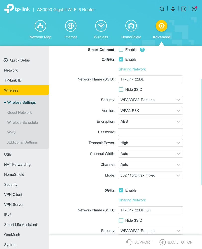Viewport: 202px width, 249px height.
Task: Click the Quick Setup label
Action: tap(20, 60)
